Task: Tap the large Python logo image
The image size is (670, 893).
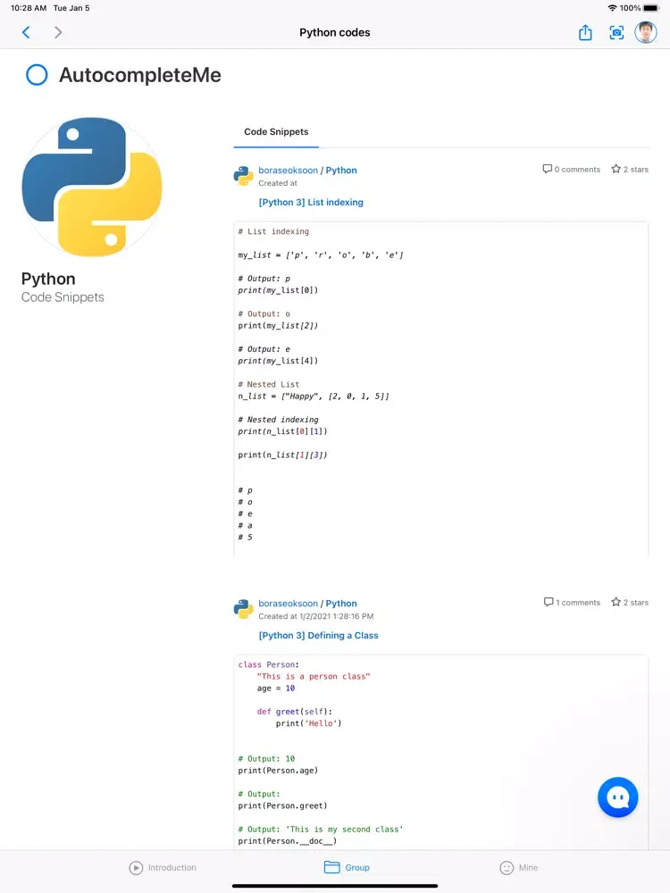Action: point(92,187)
